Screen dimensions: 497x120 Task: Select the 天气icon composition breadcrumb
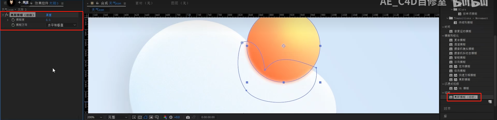tap(98, 10)
